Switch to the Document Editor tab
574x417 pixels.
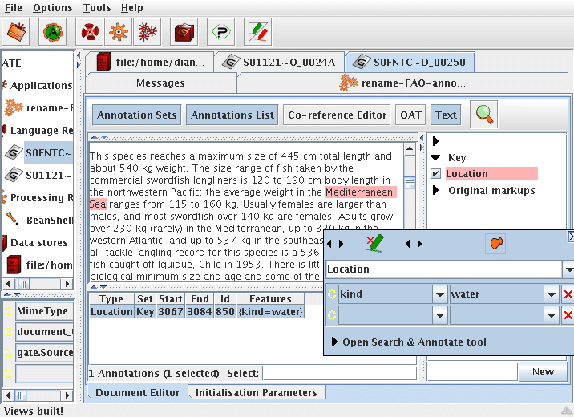click(x=138, y=392)
